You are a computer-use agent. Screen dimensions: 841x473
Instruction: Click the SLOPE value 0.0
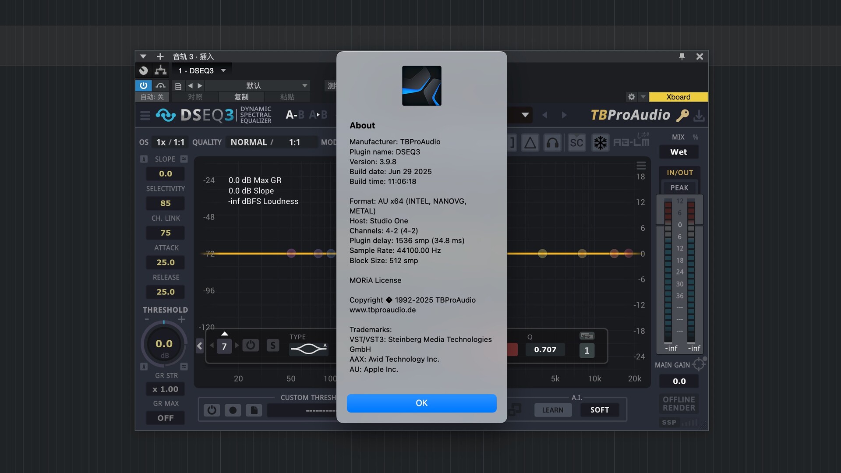point(165,174)
